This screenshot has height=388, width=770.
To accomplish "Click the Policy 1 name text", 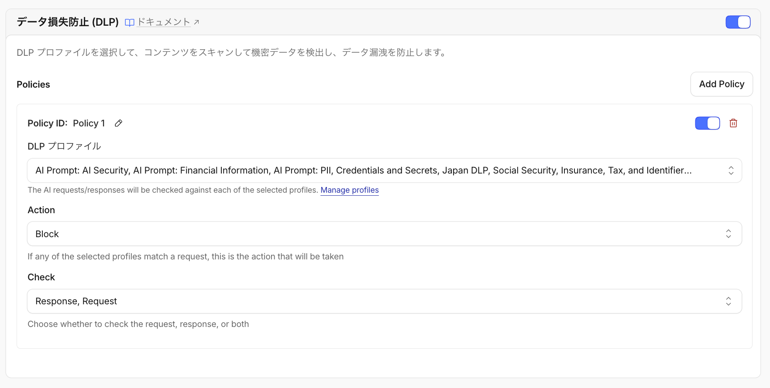I will tap(89, 123).
